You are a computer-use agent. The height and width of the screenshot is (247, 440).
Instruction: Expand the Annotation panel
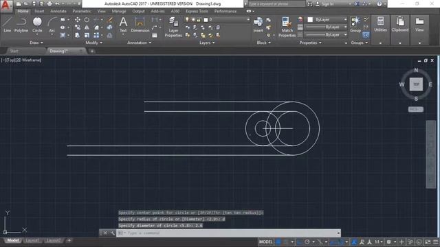pos(139,43)
